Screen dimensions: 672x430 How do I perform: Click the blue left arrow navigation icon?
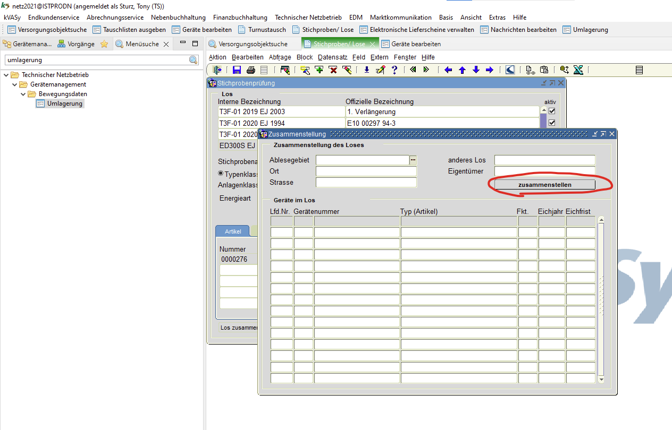(448, 70)
